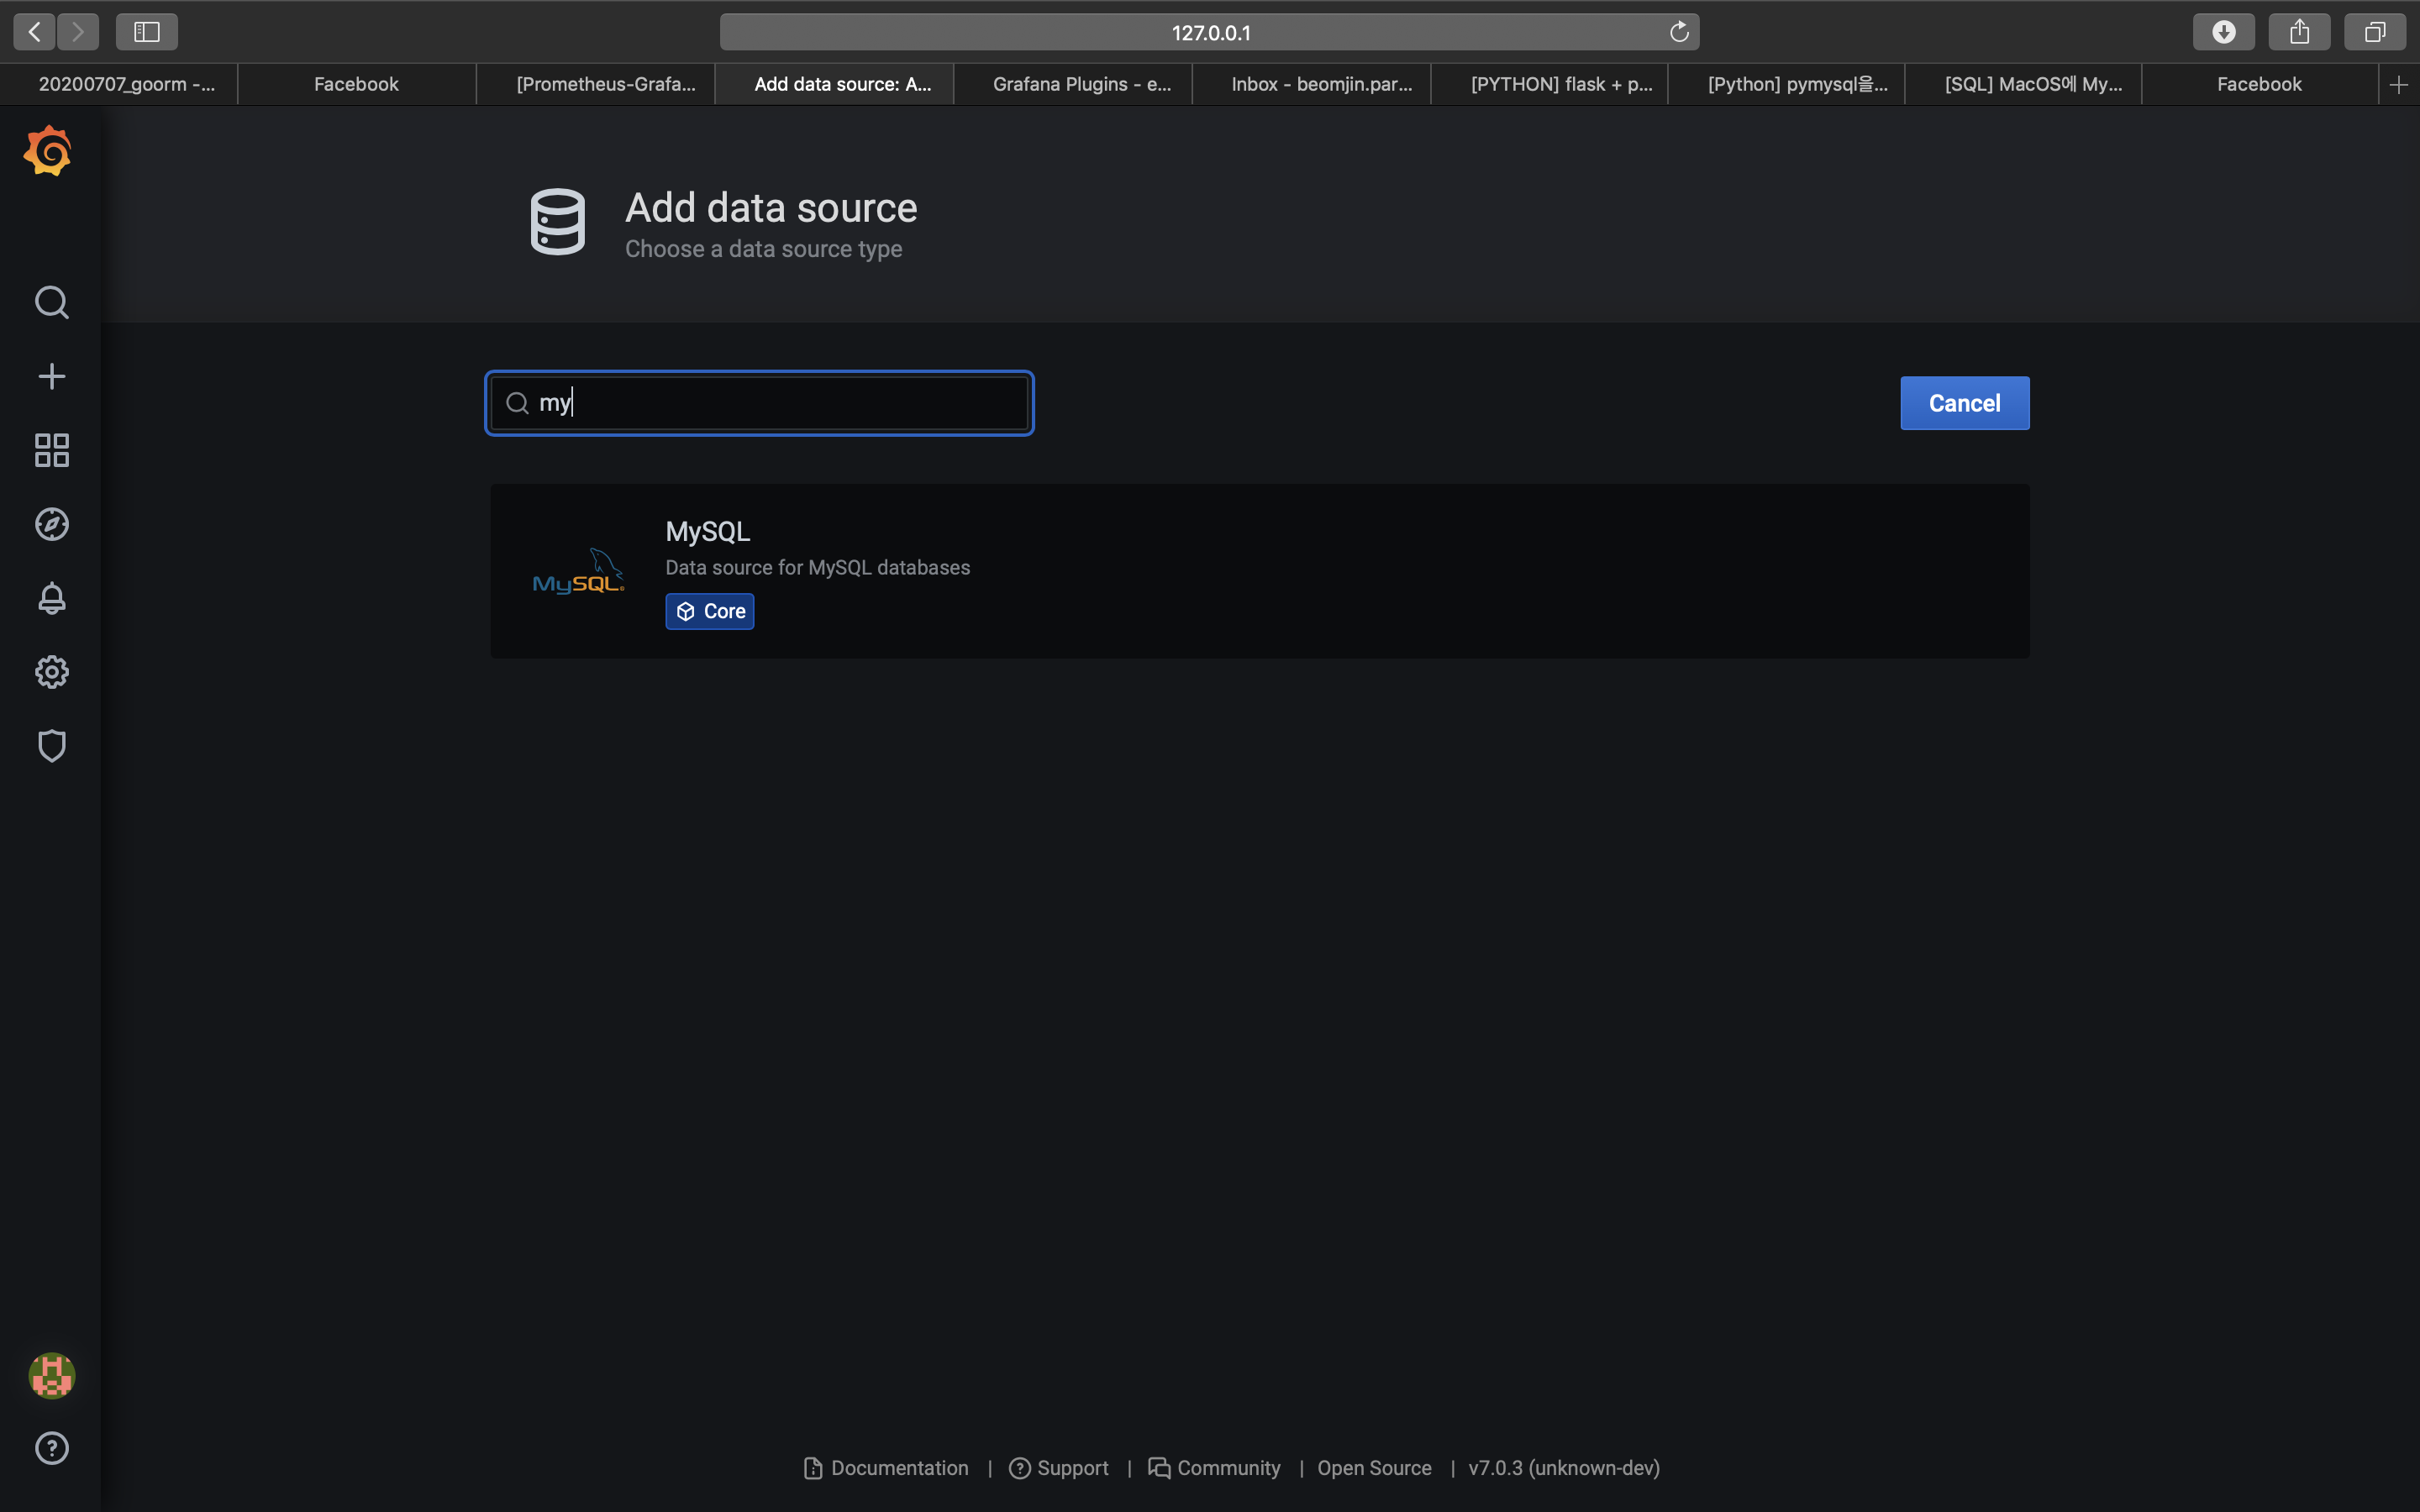Click the Create plus icon in sidebar

[x=51, y=376]
